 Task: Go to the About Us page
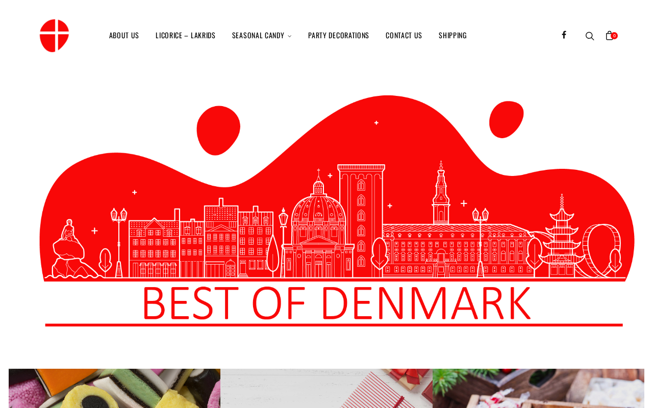pos(124,35)
